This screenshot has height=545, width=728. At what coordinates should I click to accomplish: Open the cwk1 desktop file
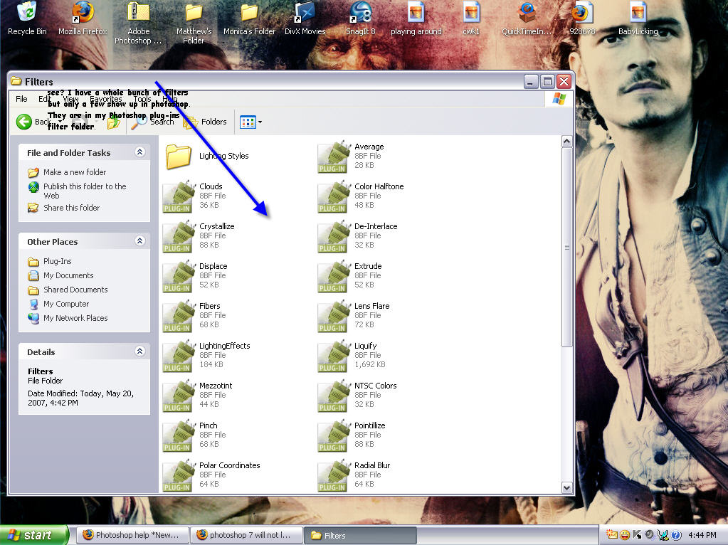(471, 18)
